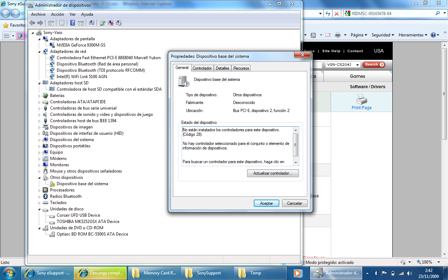The width and height of the screenshot is (448, 280).
Task: Select NVIDIA GeForce 9300M GS device
Action: click(x=81, y=45)
